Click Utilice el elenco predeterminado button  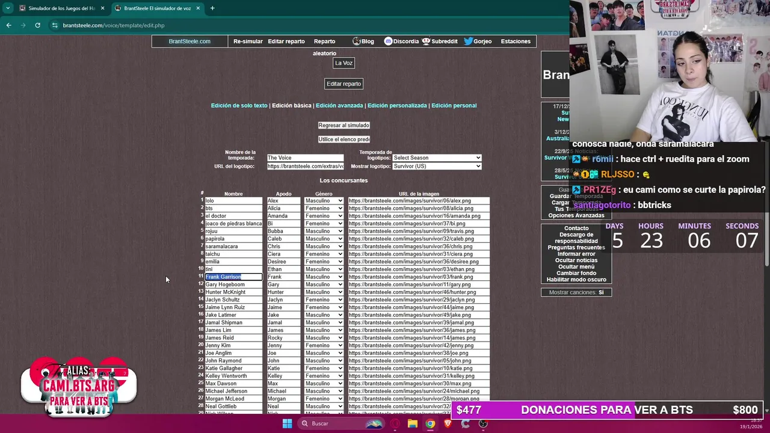point(344,140)
